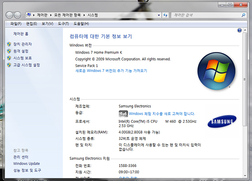
Task: Click the page heading 컴퓨터에 대한 기본 정보 보기
Action: pyautogui.click(x=101, y=36)
